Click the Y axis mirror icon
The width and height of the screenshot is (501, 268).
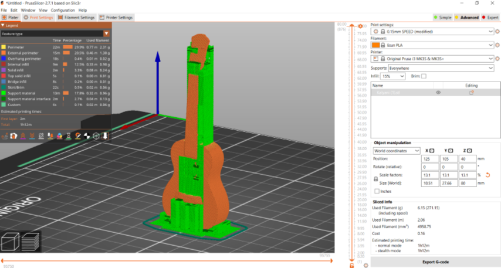coord(451,151)
